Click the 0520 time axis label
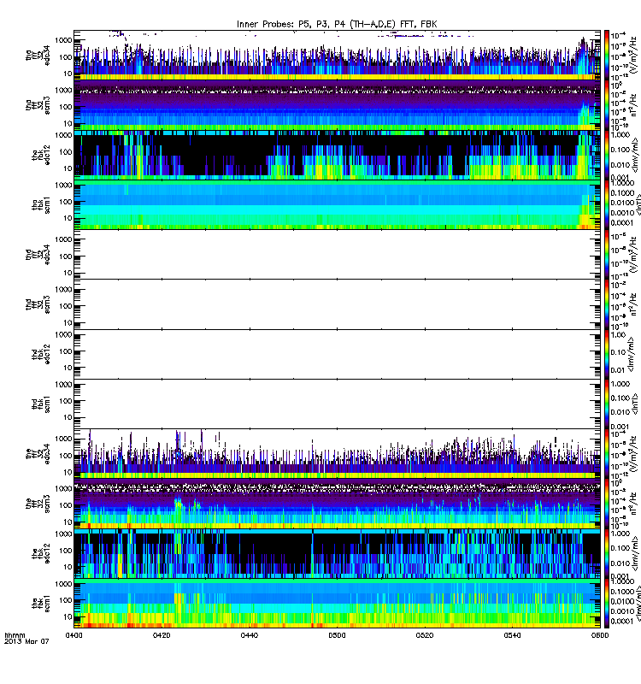Image resolution: width=641 pixels, height=684 pixels. [425, 635]
